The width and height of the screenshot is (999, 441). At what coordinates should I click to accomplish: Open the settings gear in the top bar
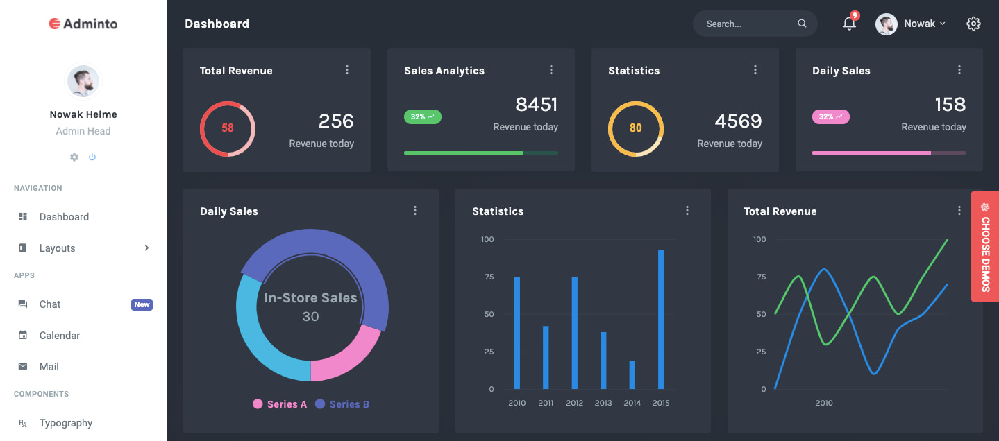click(x=973, y=24)
